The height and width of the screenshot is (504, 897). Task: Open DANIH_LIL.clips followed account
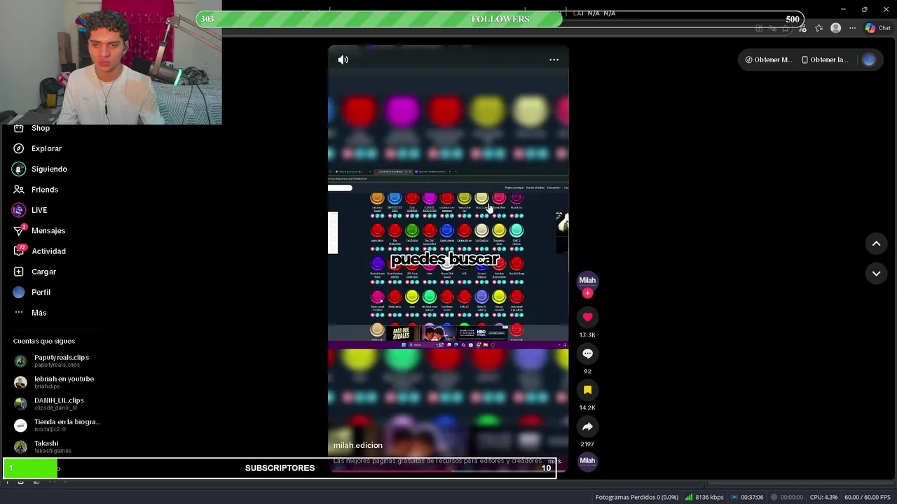click(x=48, y=404)
